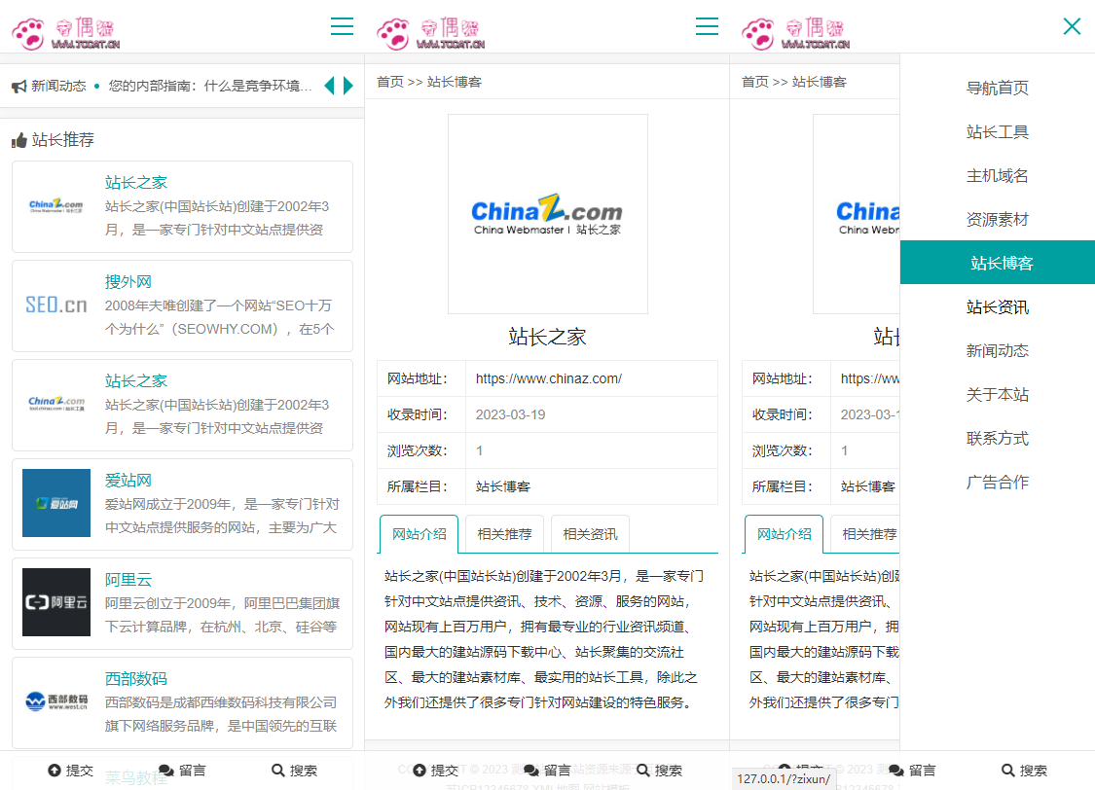Open 联系方式 from the side menu
The width and height of the screenshot is (1095, 790).
point(998,439)
